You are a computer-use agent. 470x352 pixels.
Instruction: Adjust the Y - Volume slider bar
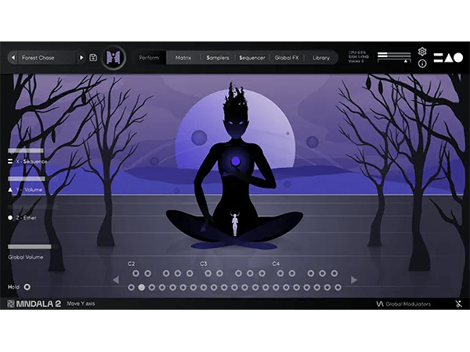[27, 178]
